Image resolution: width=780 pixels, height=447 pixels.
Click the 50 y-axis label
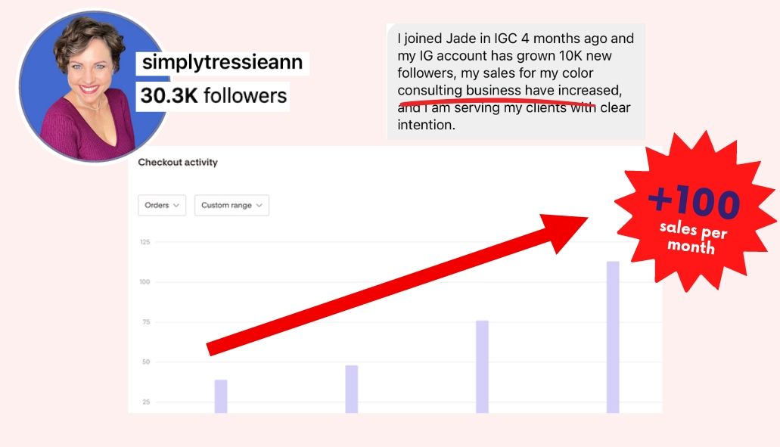pyautogui.click(x=146, y=362)
